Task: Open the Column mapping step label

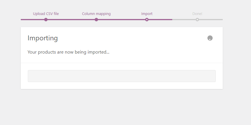Action: tap(96, 14)
